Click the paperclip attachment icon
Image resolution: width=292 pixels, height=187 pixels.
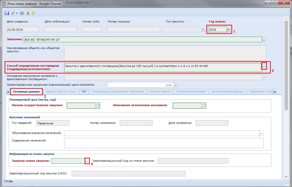pyautogui.click(x=13, y=13)
